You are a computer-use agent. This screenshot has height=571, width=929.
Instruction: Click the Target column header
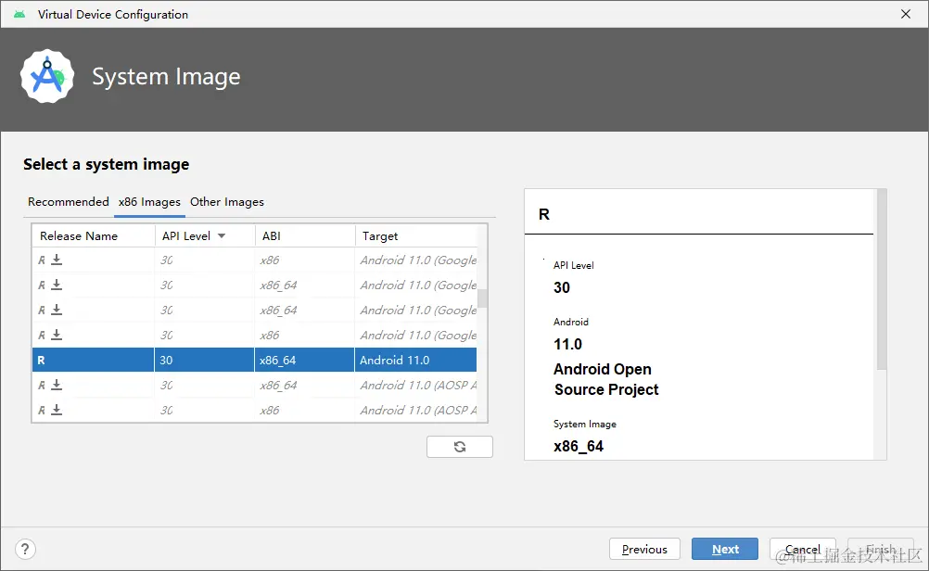pos(416,235)
